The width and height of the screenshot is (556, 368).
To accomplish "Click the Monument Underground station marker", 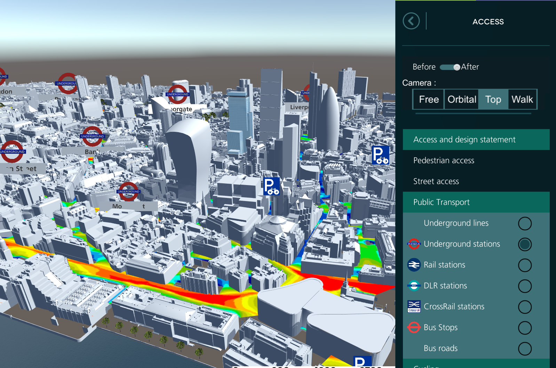I will (x=128, y=191).
